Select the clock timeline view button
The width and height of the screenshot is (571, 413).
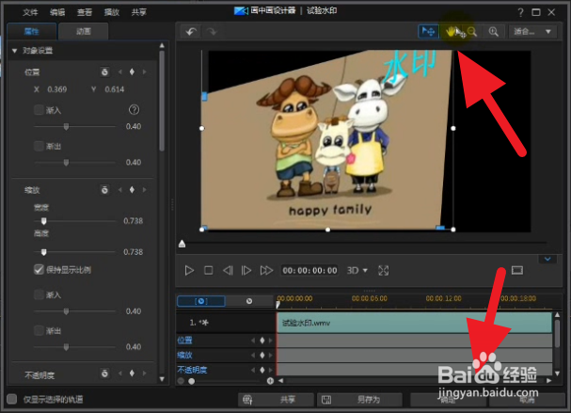[x=249, y=301]
